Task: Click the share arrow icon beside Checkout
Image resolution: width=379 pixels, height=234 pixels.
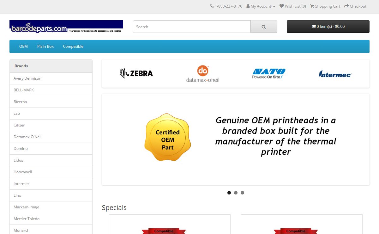Action: click(346, 6)
